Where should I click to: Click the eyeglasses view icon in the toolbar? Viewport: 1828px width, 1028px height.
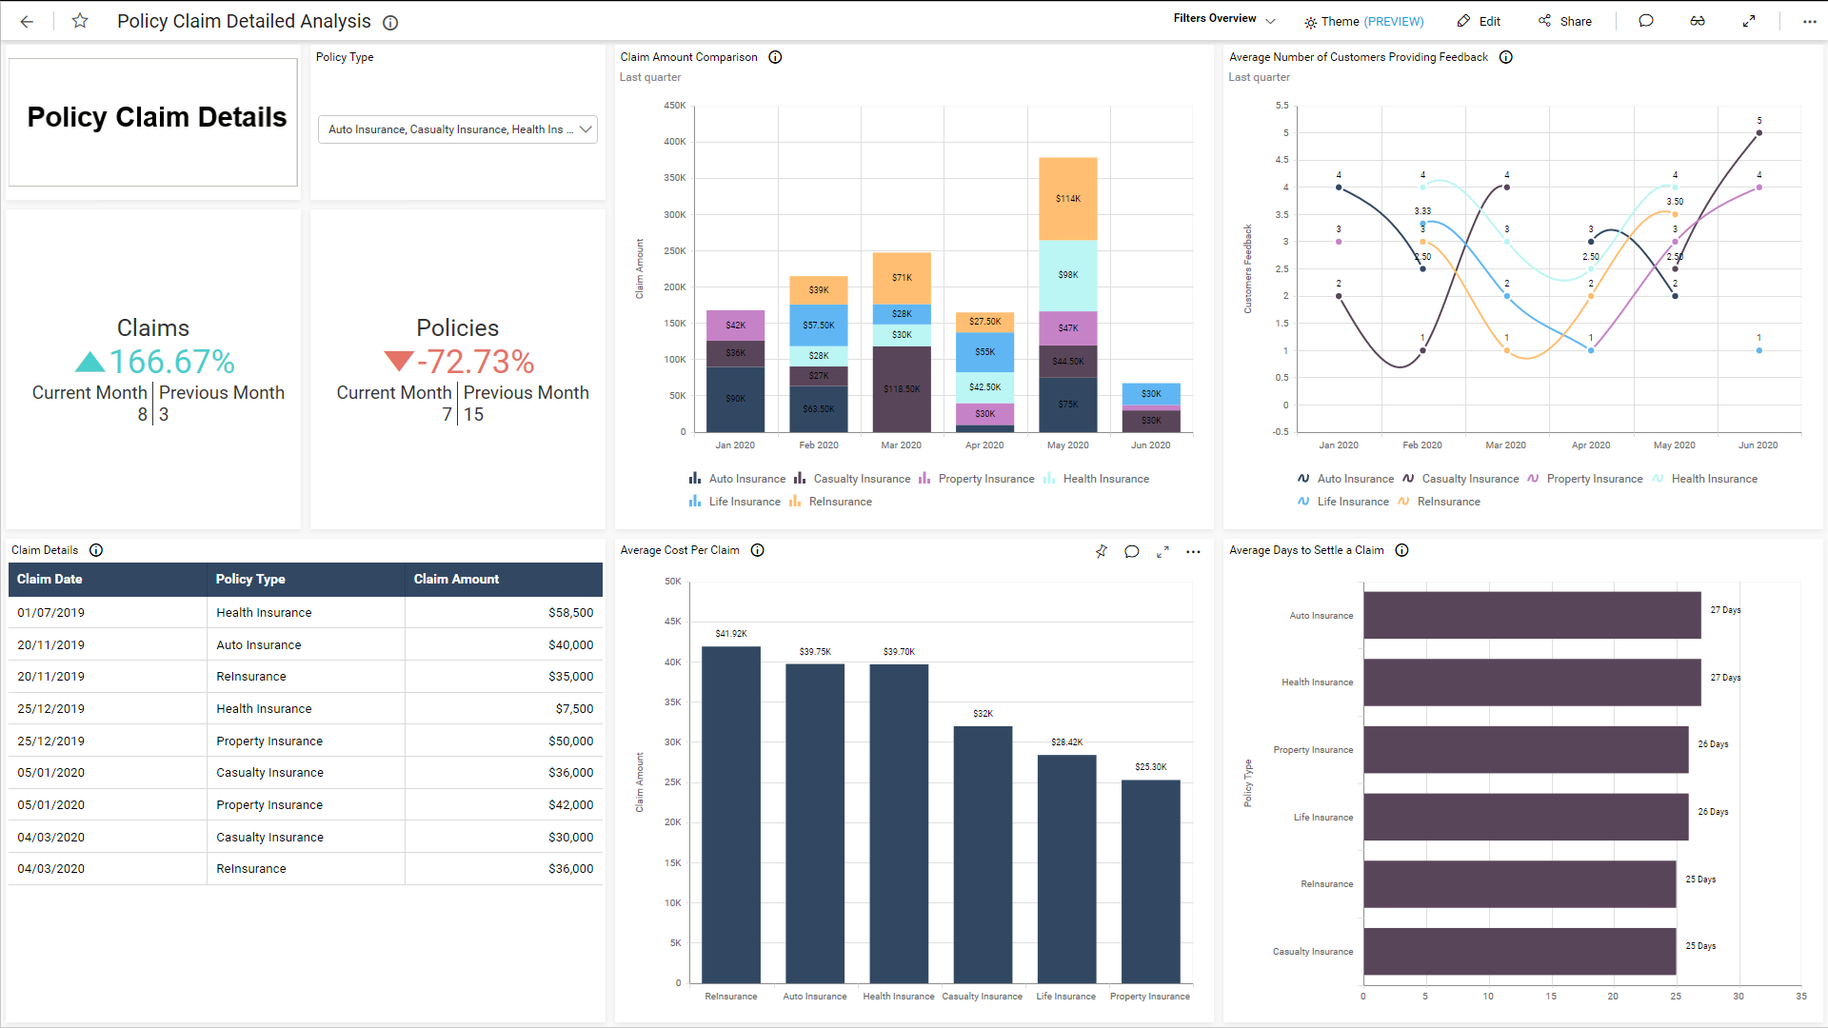click(1698, 21)
